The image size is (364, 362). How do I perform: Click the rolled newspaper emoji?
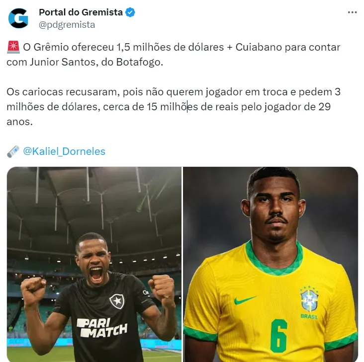click(x=13, y=151)
